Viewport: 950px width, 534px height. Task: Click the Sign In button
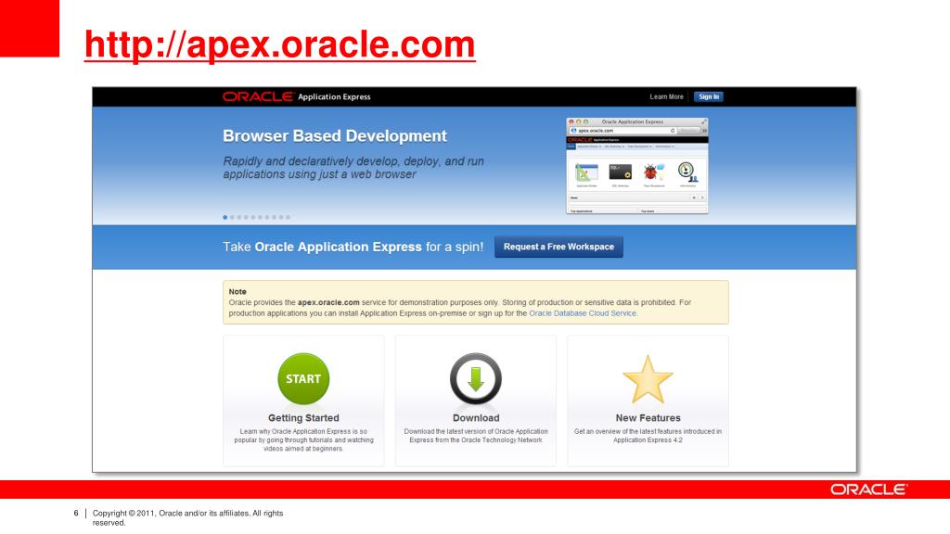point(708,96)
